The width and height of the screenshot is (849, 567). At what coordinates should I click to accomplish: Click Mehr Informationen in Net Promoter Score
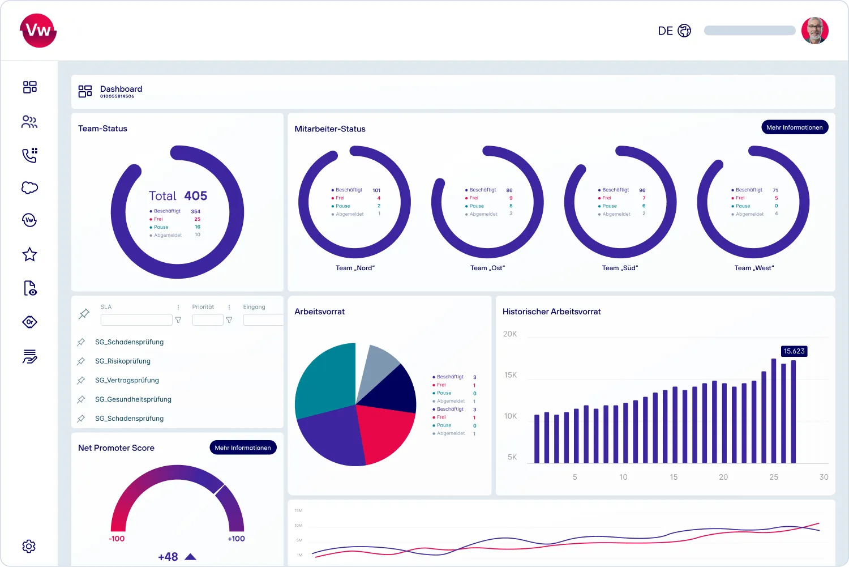click(243, 447)
